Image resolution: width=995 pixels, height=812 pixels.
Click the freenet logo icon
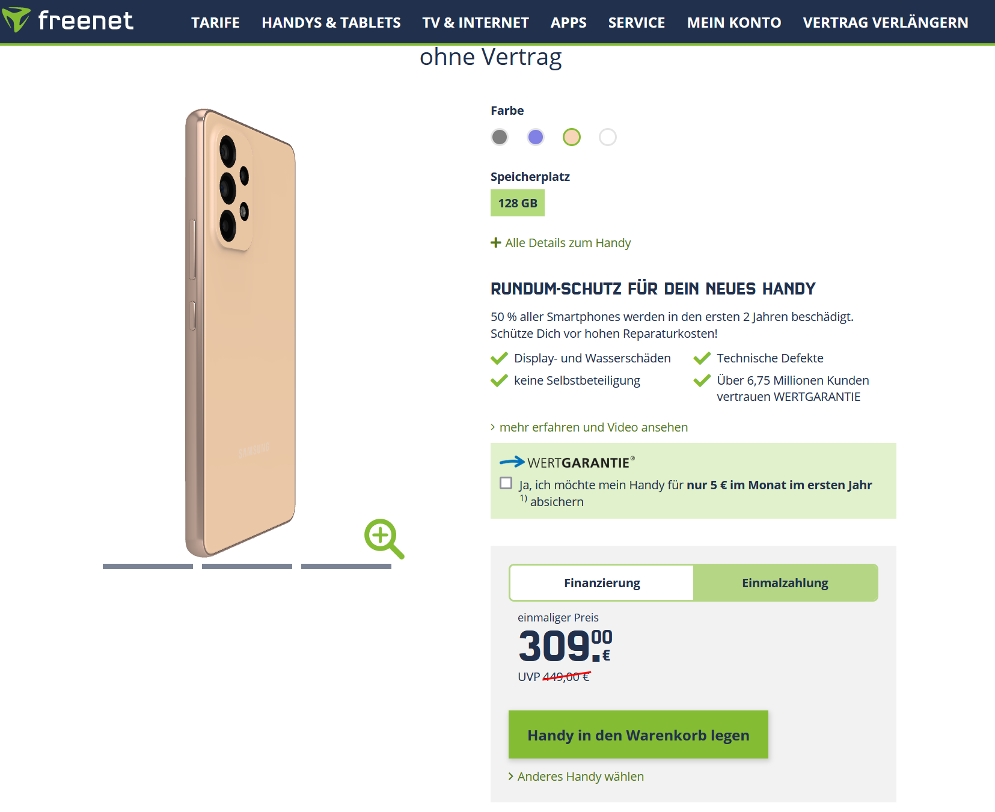pyautogui.click(x=16, y=19)
